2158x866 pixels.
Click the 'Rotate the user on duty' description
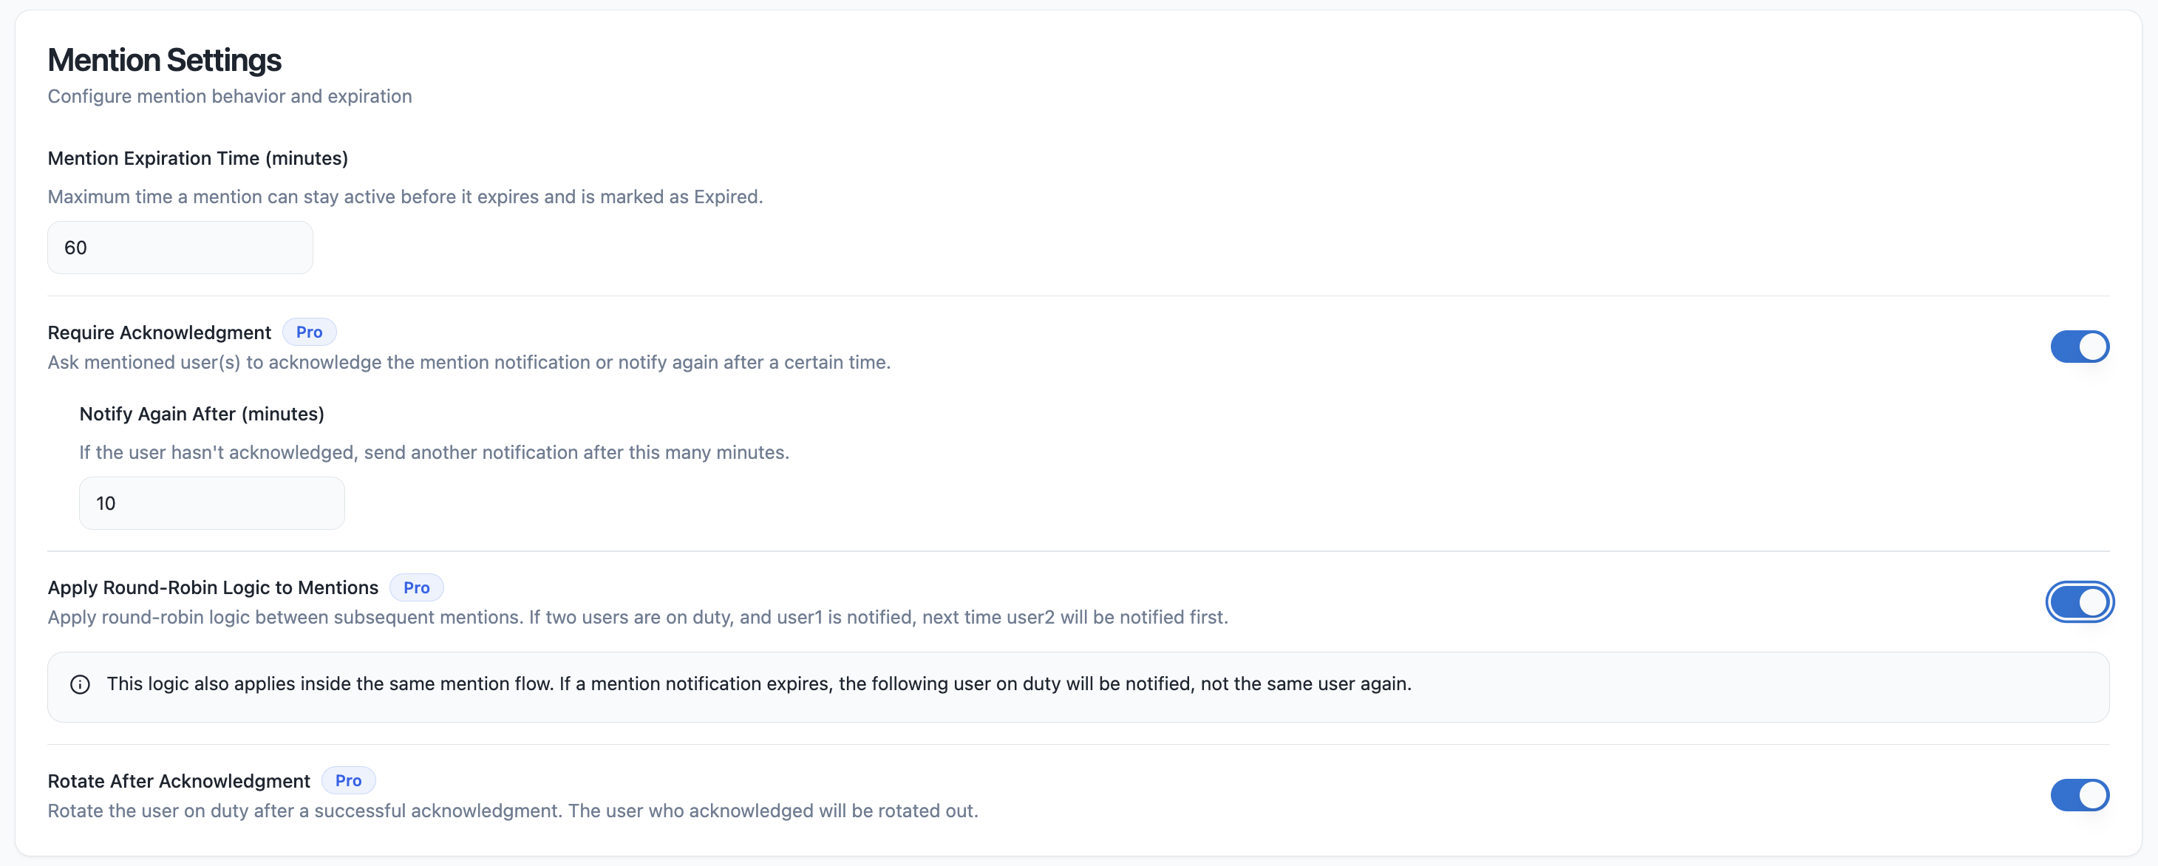[512, 811]
